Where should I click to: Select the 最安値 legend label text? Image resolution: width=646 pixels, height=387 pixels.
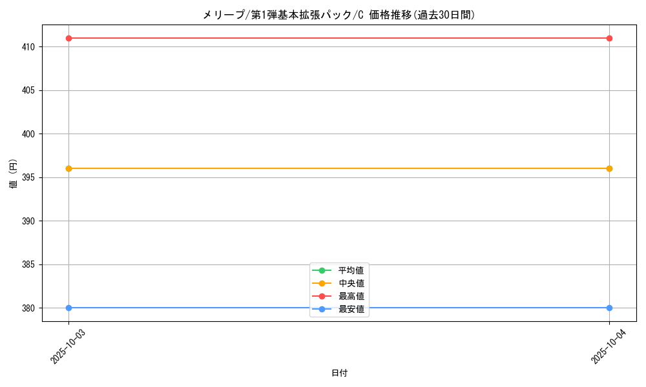coord(351,310)
